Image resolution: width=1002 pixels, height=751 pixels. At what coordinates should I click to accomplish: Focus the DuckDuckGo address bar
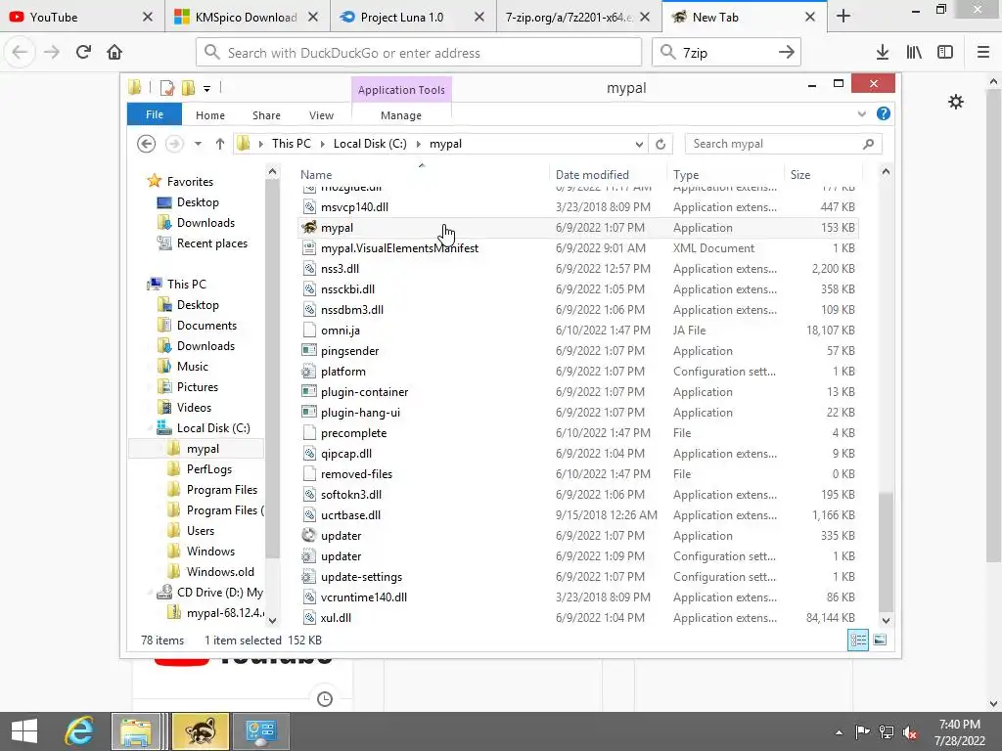(419, 53)
